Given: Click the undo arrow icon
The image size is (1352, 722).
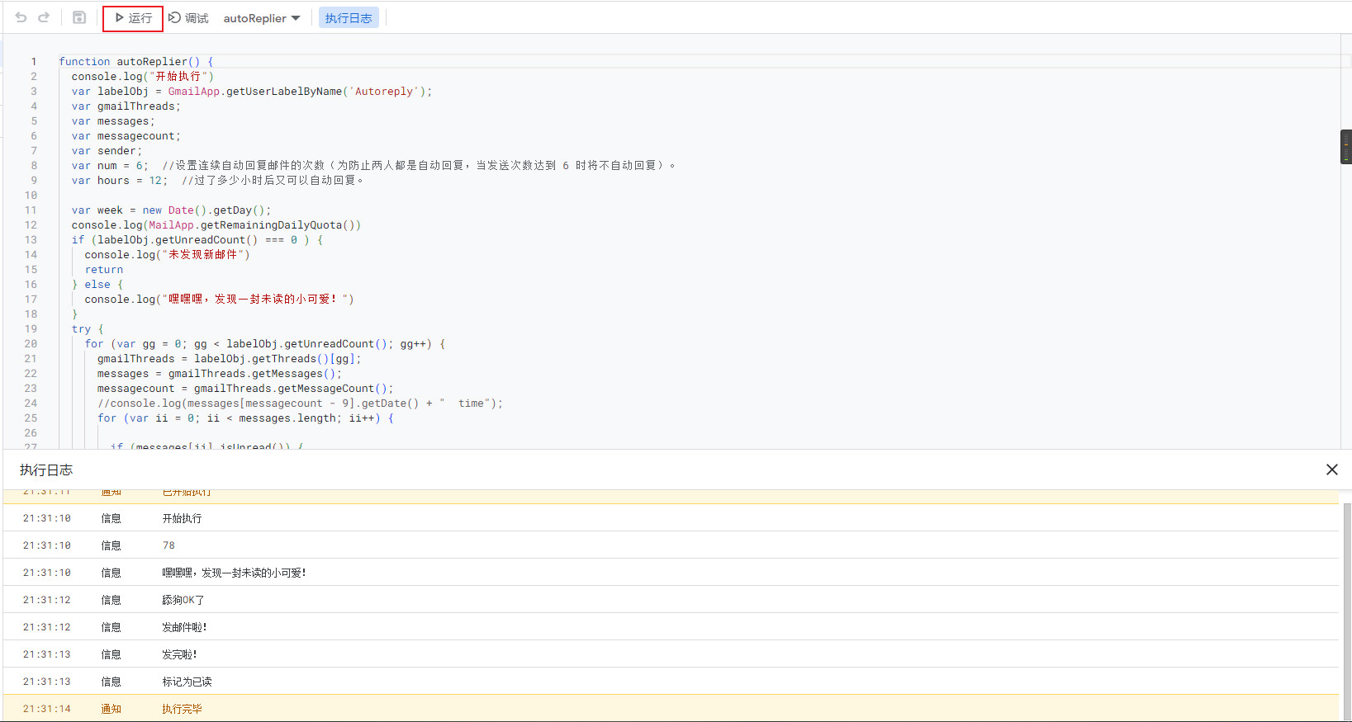Looking at the screenshot, I should [21, 17].
